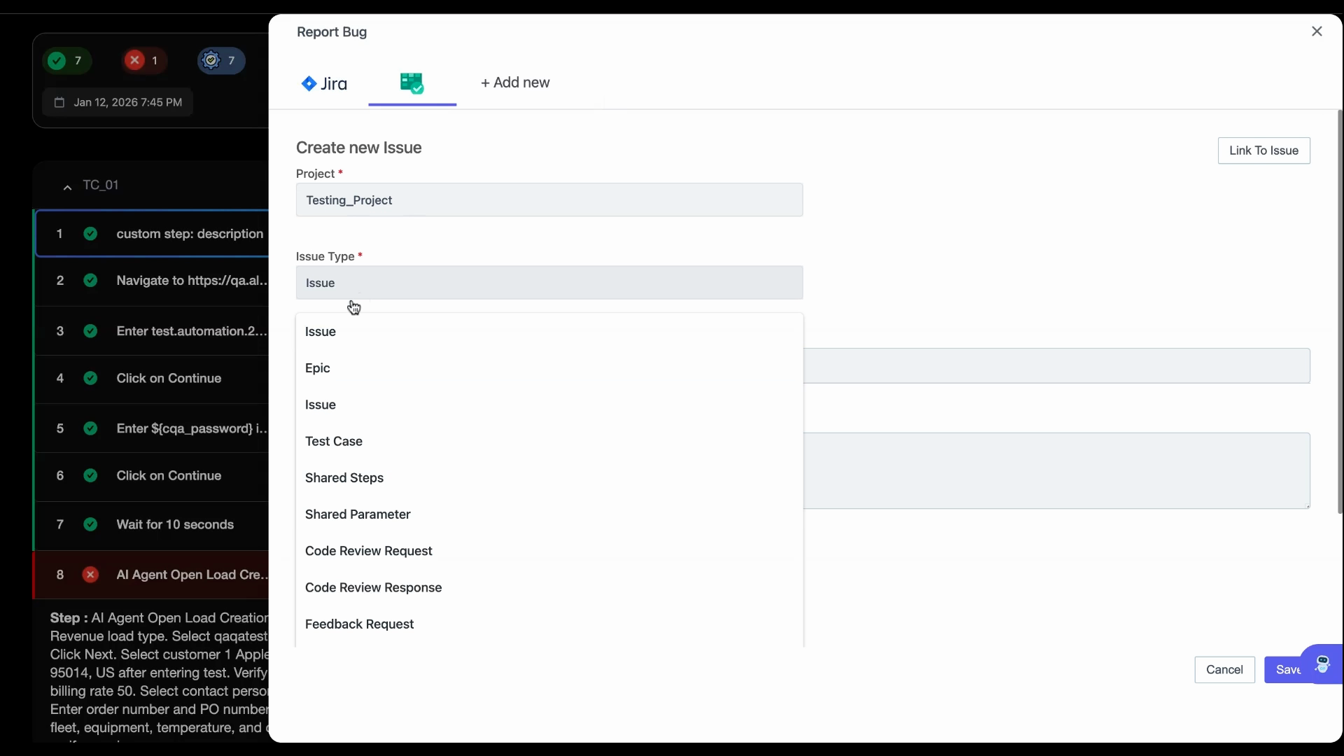
Task: Select the green board integration tab icon
Action: point(412,83)
